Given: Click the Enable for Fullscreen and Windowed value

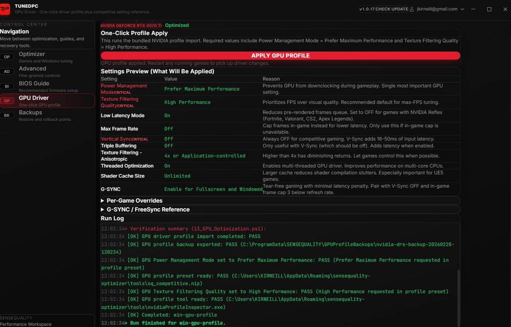Looking at the screenshot, I should coord(213,189).
